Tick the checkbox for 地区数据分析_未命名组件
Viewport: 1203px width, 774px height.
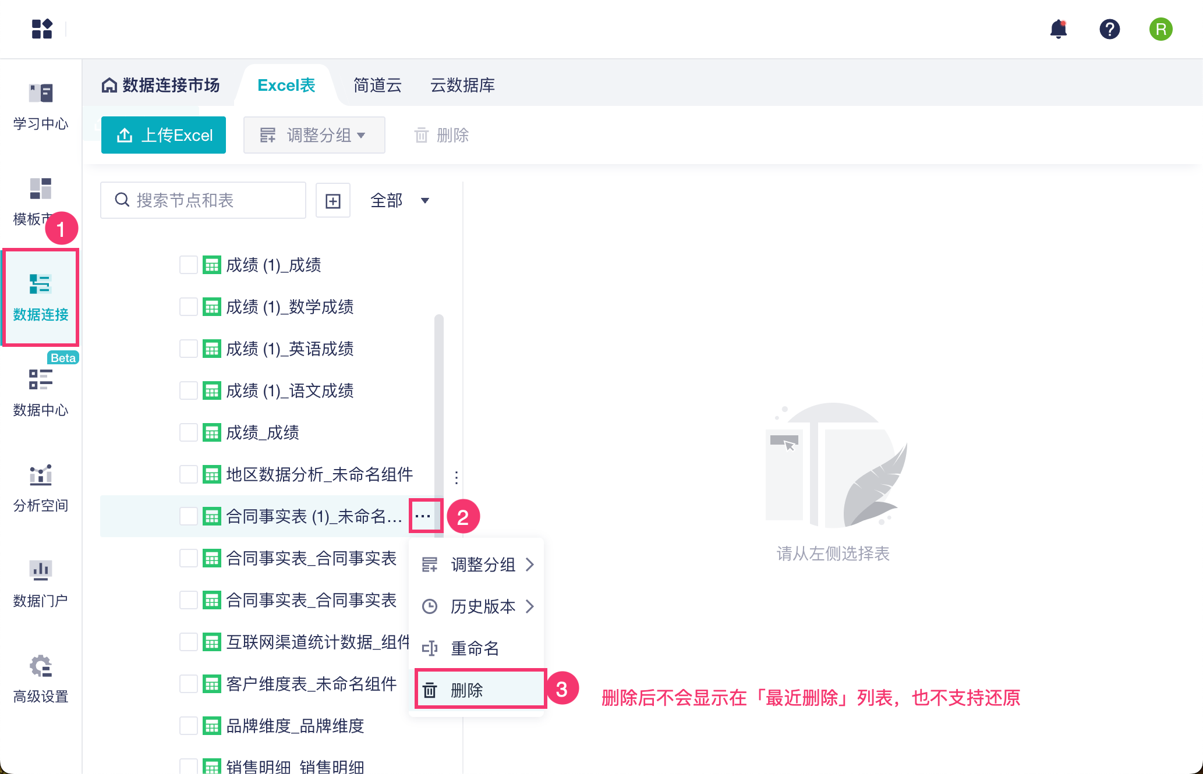coord(188,474)
